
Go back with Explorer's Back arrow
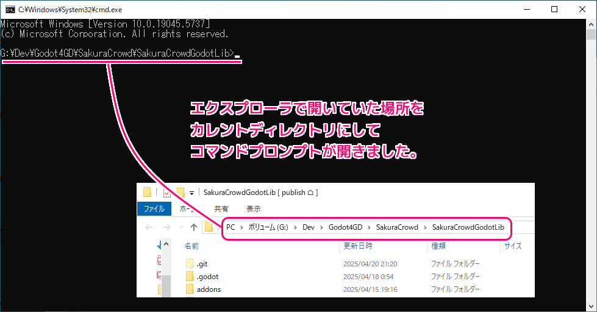149,227
